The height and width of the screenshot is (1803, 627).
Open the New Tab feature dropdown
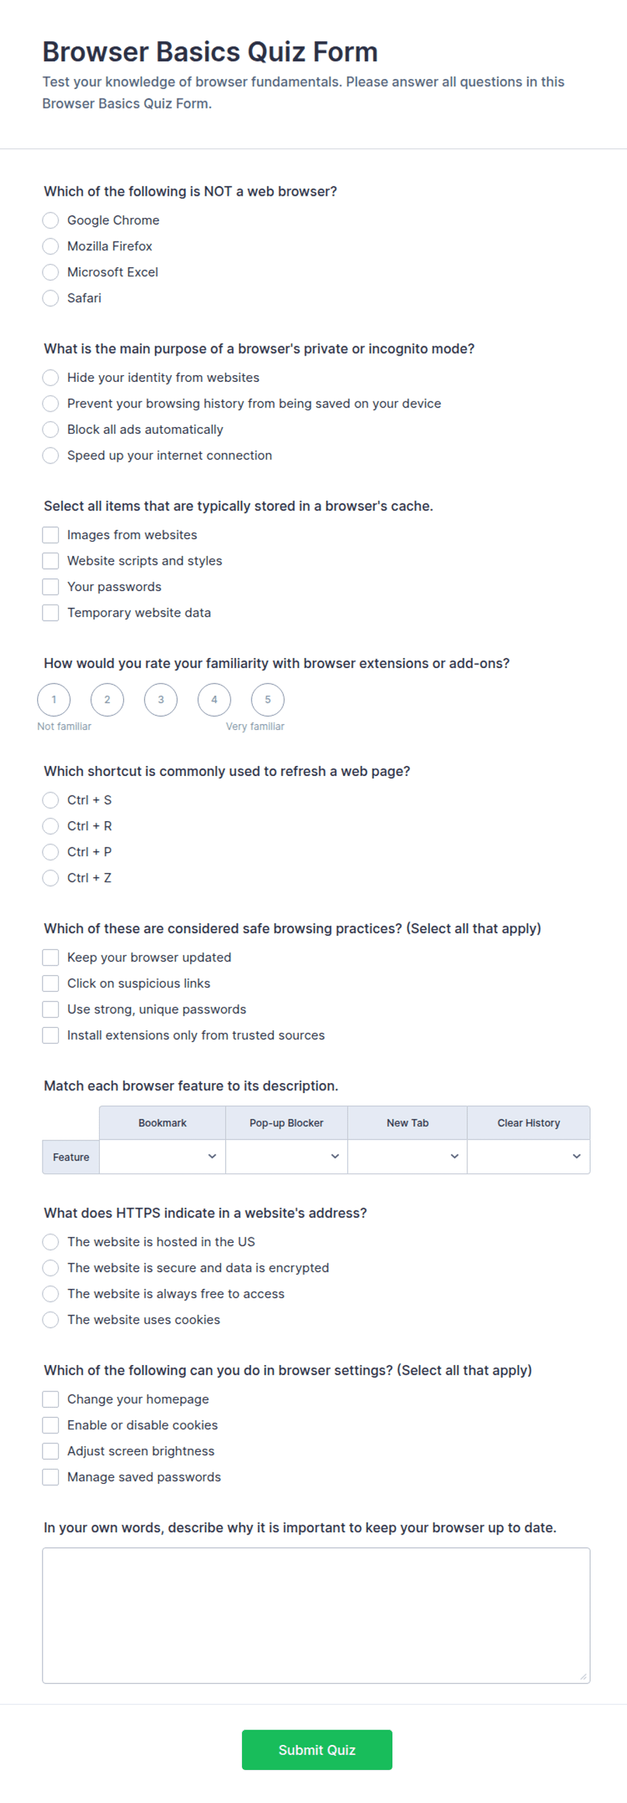coord(407,1157)
